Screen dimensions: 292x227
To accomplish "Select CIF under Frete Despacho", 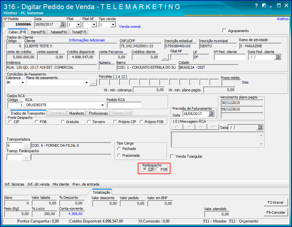I will (x=10, y=122).
